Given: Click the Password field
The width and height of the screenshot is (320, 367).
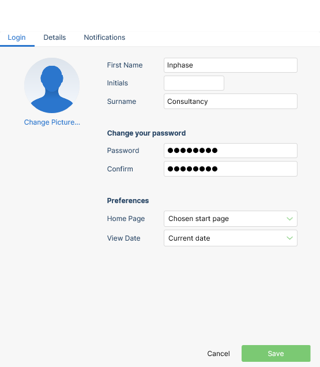Looking at the screenshot, I should (x=231, y=151).
